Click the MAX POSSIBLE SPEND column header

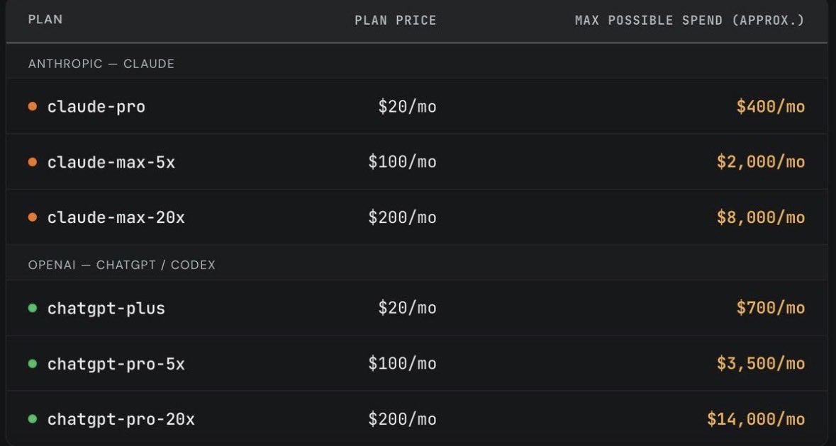coord(689,21)
